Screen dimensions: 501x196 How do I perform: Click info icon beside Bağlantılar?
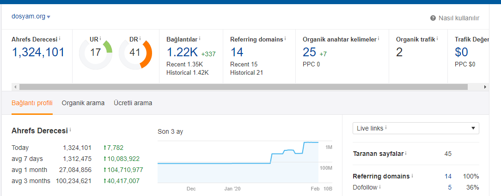point(200,39)
